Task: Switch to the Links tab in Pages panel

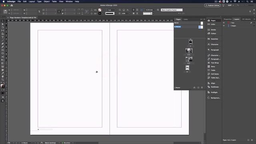Action: coord(186,20)
